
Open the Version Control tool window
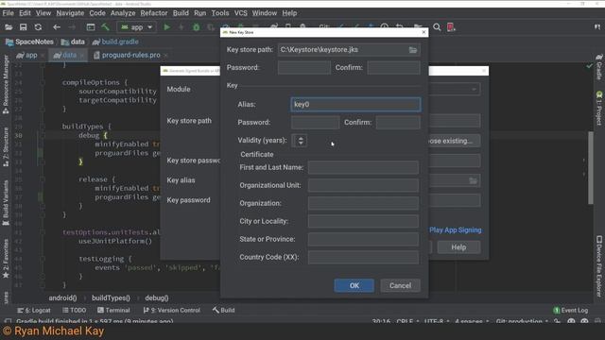pos(171,310)
